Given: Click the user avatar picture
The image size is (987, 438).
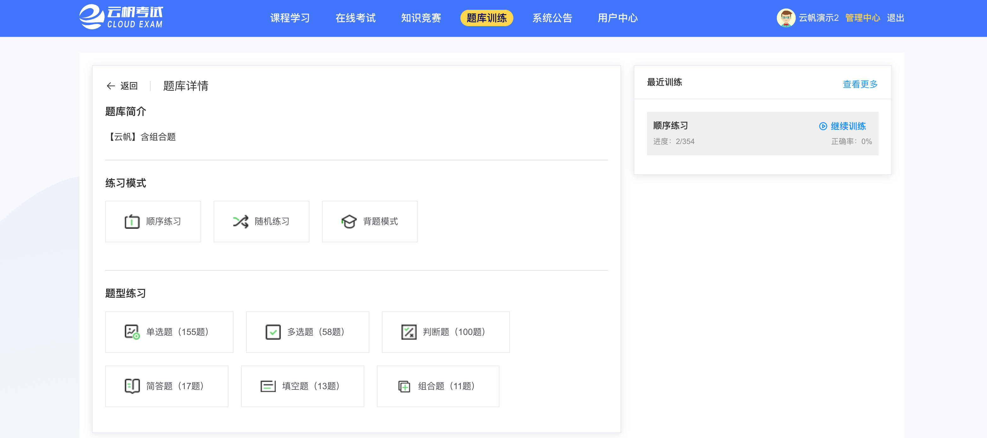Looking at the screenshot, I should click(786, 18).
